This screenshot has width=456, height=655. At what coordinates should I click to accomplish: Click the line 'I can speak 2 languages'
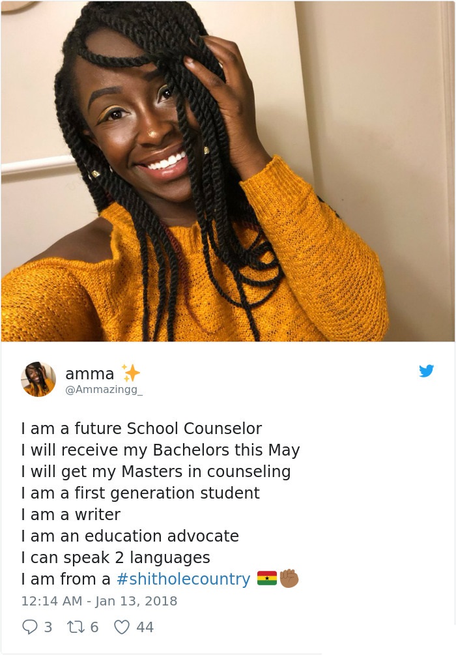(x=116, y=558)
